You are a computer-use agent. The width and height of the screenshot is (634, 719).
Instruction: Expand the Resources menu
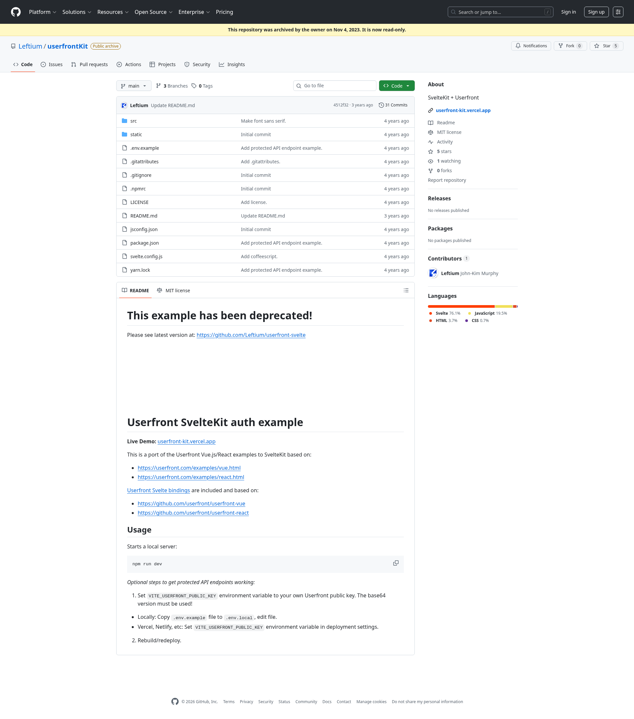[113, 12]
